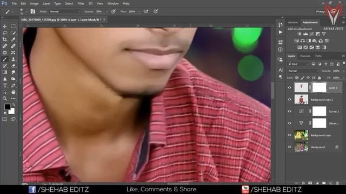Viewport: 346px width, 194px height.
Task: Toggle airbrush build-up in options bar
Action: (146, 11)
